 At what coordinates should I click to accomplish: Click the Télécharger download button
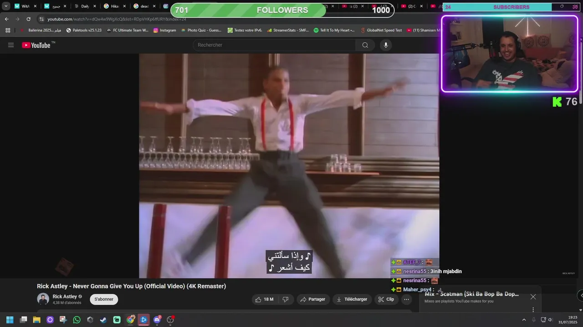coord(352,299)
